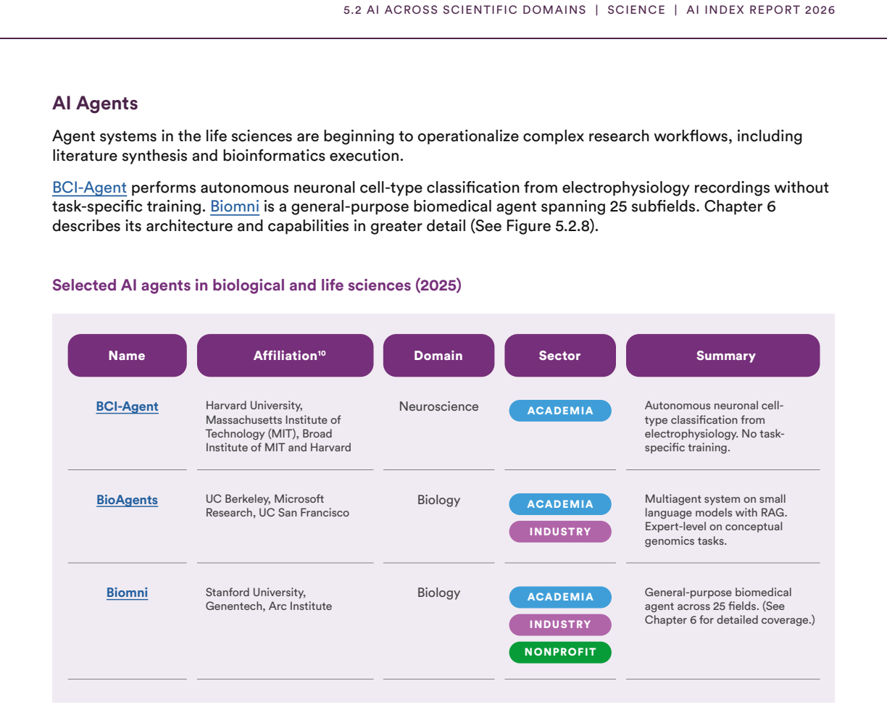This screenshot has height=707, width=887.
Task: Click the Sector column header
Action: (x=559, y=356)
